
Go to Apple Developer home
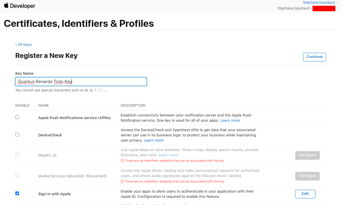tap(23, 6)
